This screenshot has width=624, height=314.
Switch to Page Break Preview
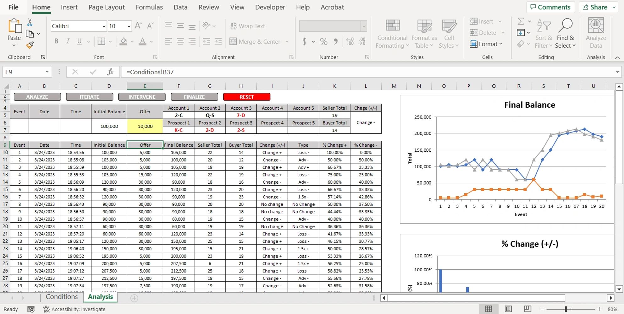click(528, 309)
